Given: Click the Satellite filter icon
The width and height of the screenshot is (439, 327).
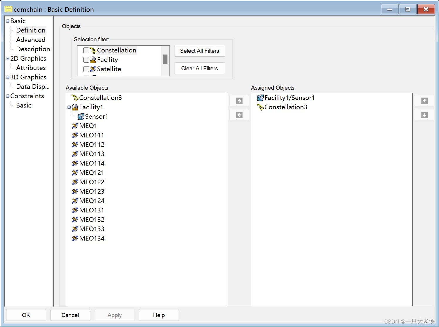Looking at the screenshot, I should [93, 69].
